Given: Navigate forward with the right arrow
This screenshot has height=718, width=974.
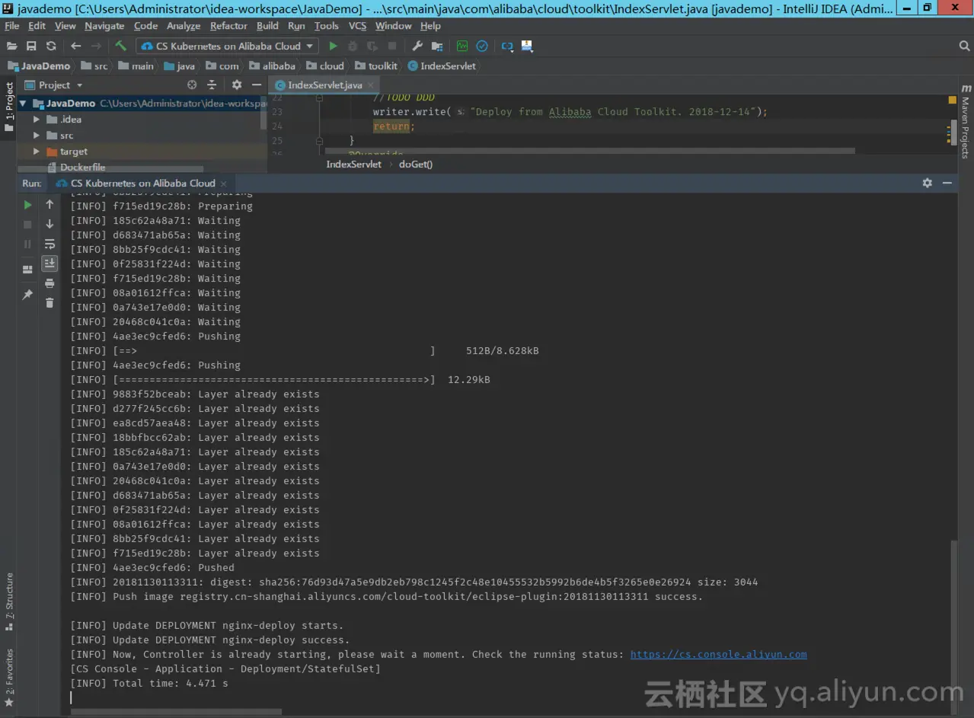Looking at the screenshot, I should (x=96, y=46).
